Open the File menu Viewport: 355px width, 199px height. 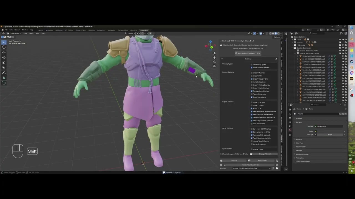click(6, 30)
